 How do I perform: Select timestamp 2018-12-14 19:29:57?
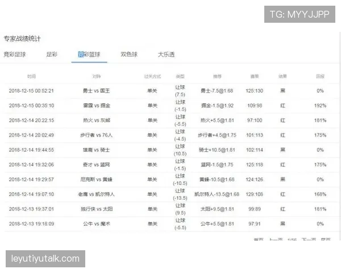pyautogui.click(x=31, y=180)
